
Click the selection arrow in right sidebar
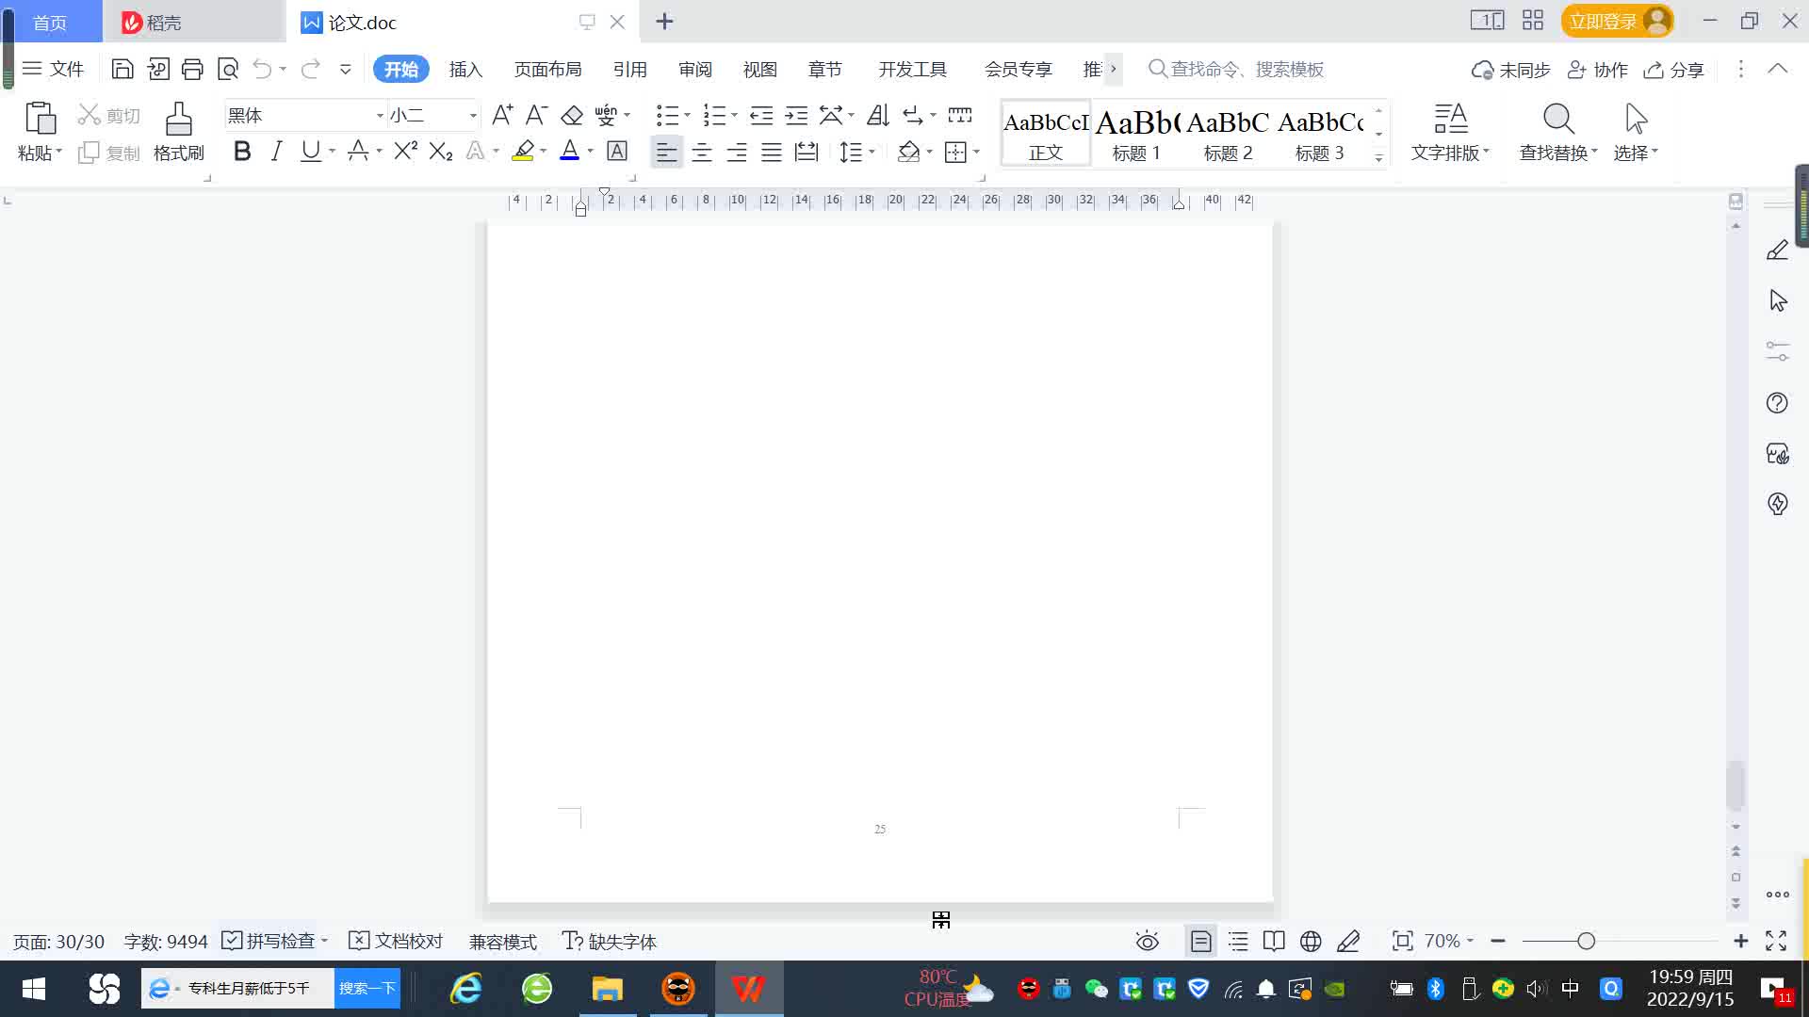pos(1778,301)
